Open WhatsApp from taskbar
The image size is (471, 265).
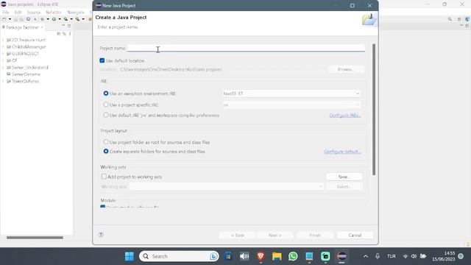[293, 256]
